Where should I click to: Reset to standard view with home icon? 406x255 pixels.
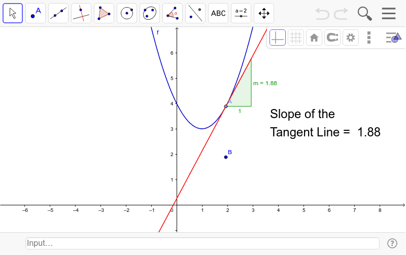[x=314, y=38]
